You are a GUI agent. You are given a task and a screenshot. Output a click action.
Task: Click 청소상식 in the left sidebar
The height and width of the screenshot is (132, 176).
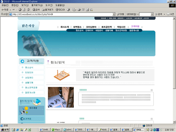(x=31, y=68)
